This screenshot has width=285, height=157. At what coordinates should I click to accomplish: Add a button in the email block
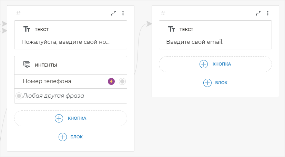215,64
